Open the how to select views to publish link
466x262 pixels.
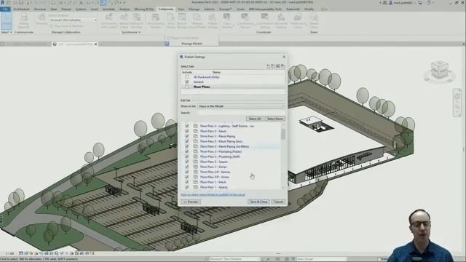(213, 194)
